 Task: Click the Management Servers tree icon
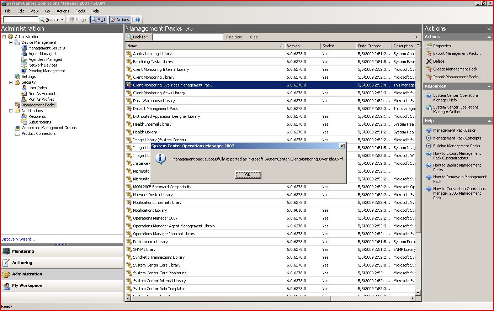24,48
